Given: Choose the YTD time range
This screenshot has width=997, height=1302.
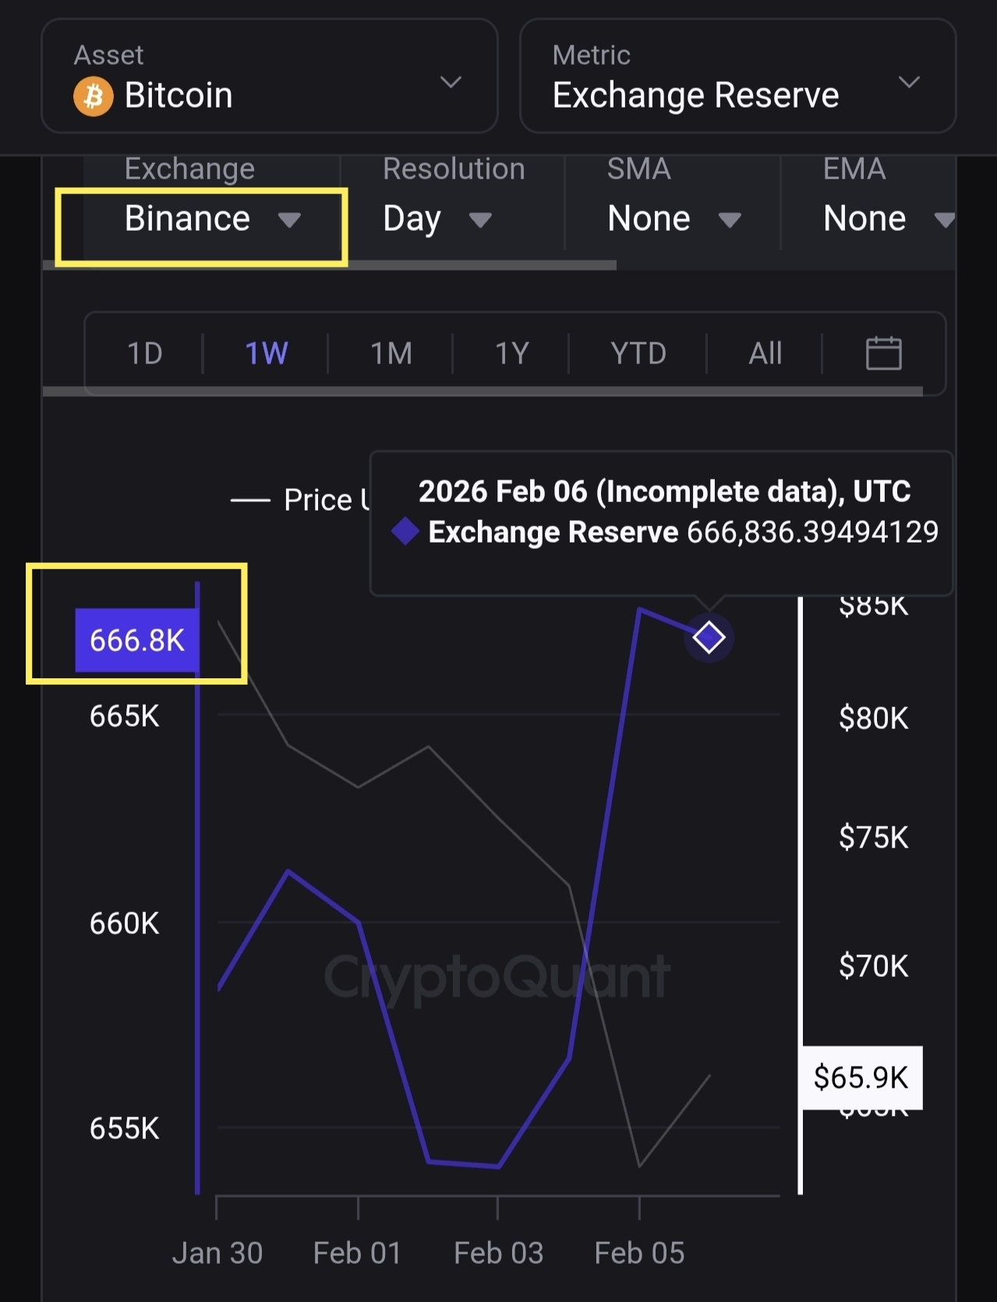Looking at the screenshot, I should click(x=638, y=353).
